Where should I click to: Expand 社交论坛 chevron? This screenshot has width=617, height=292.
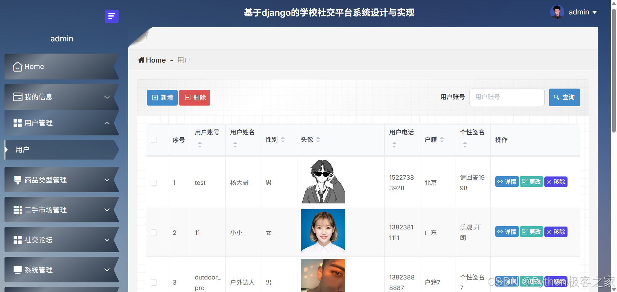tap(107, 240)
